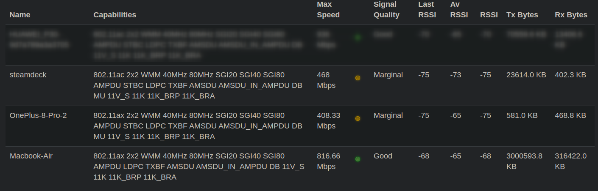Image resolution: width=598 pixels, height=191 pixels.
Task: Click the 816.66 Mbps max speed value
Action: (x=328, y=161)
